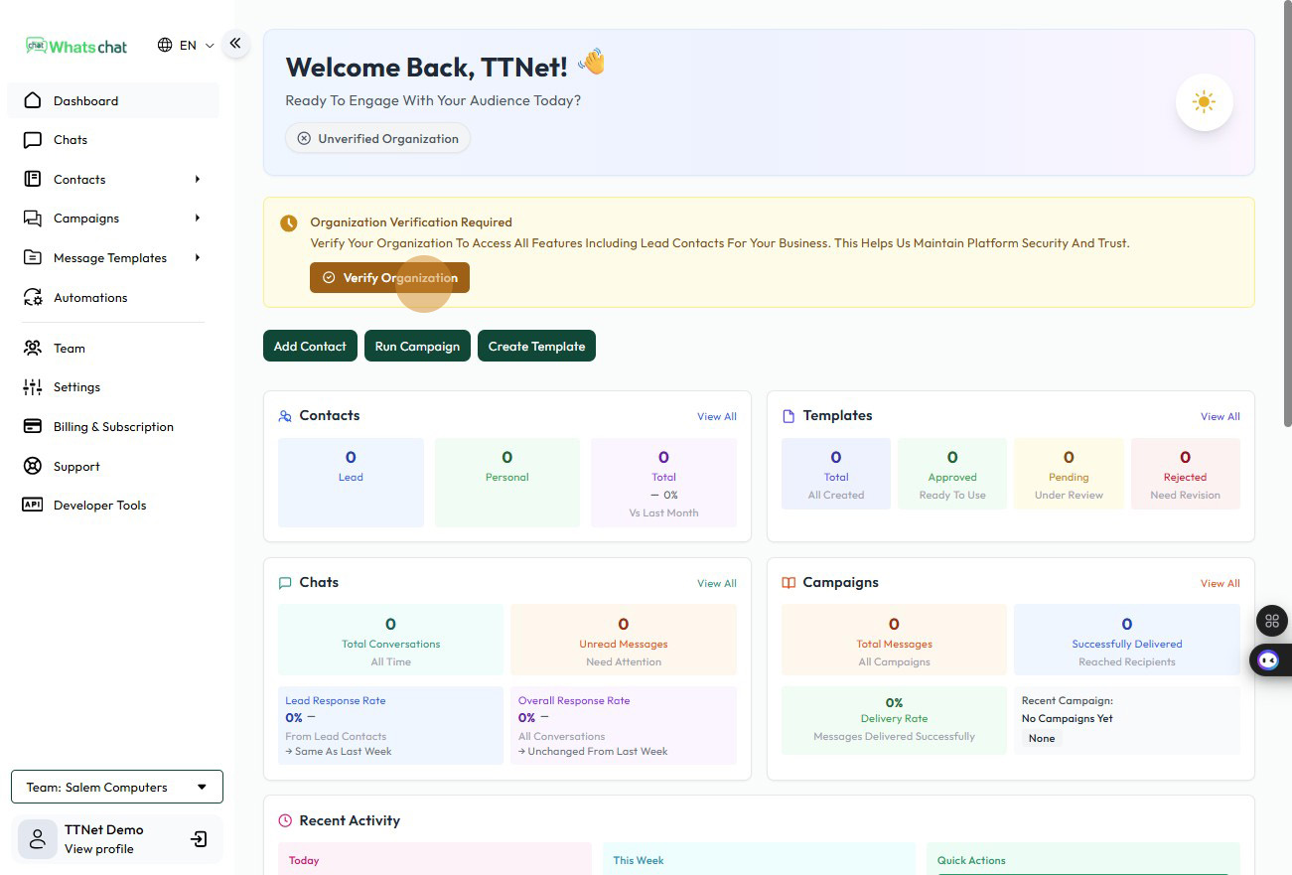Open the EN language dropdown
Image resolution: width=1292 pixels, height=875 pixels.
click(186, 46)
